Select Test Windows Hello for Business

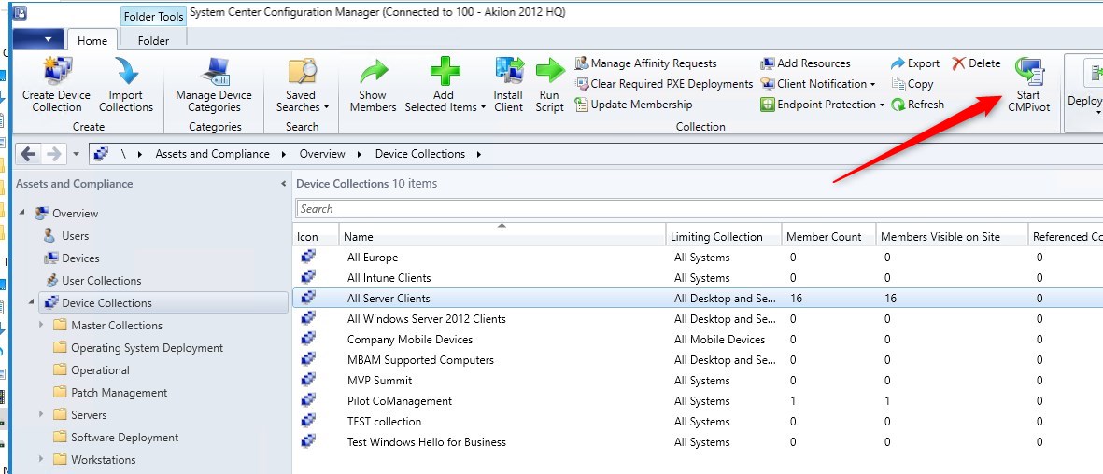coord(698,441)
